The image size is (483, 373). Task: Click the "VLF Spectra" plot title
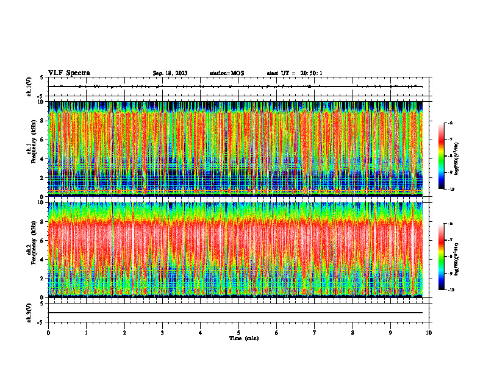(69, 73)
